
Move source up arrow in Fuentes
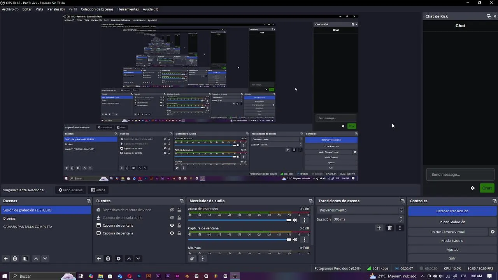click(129, 259)
